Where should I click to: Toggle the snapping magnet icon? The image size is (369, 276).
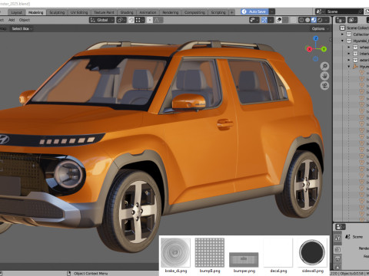click(x=131, y=20)
